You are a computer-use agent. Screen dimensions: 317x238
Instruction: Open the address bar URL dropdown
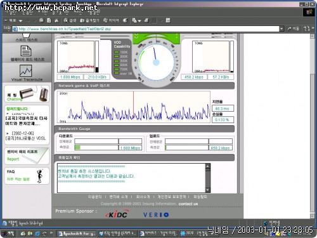click(281, 29)
